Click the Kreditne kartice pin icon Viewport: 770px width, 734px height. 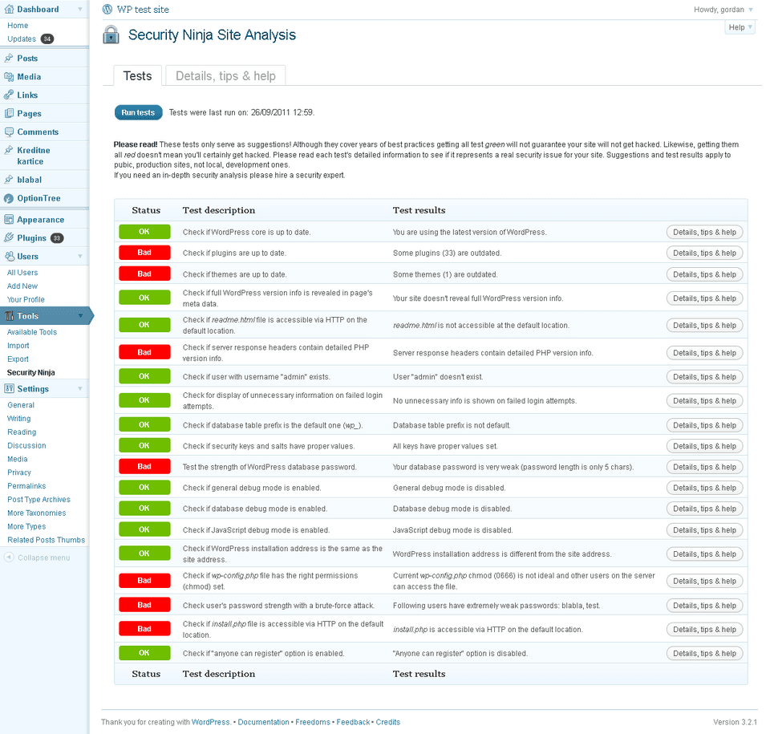(x=9, y=150)
